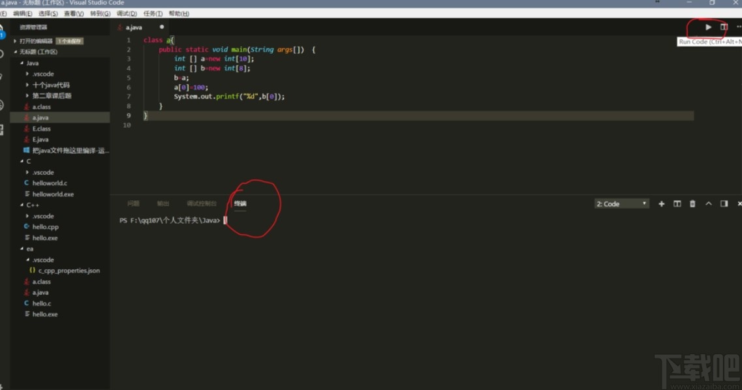Split the terminal pane
This screenshot has width=742, height=390.
point(677,203)
